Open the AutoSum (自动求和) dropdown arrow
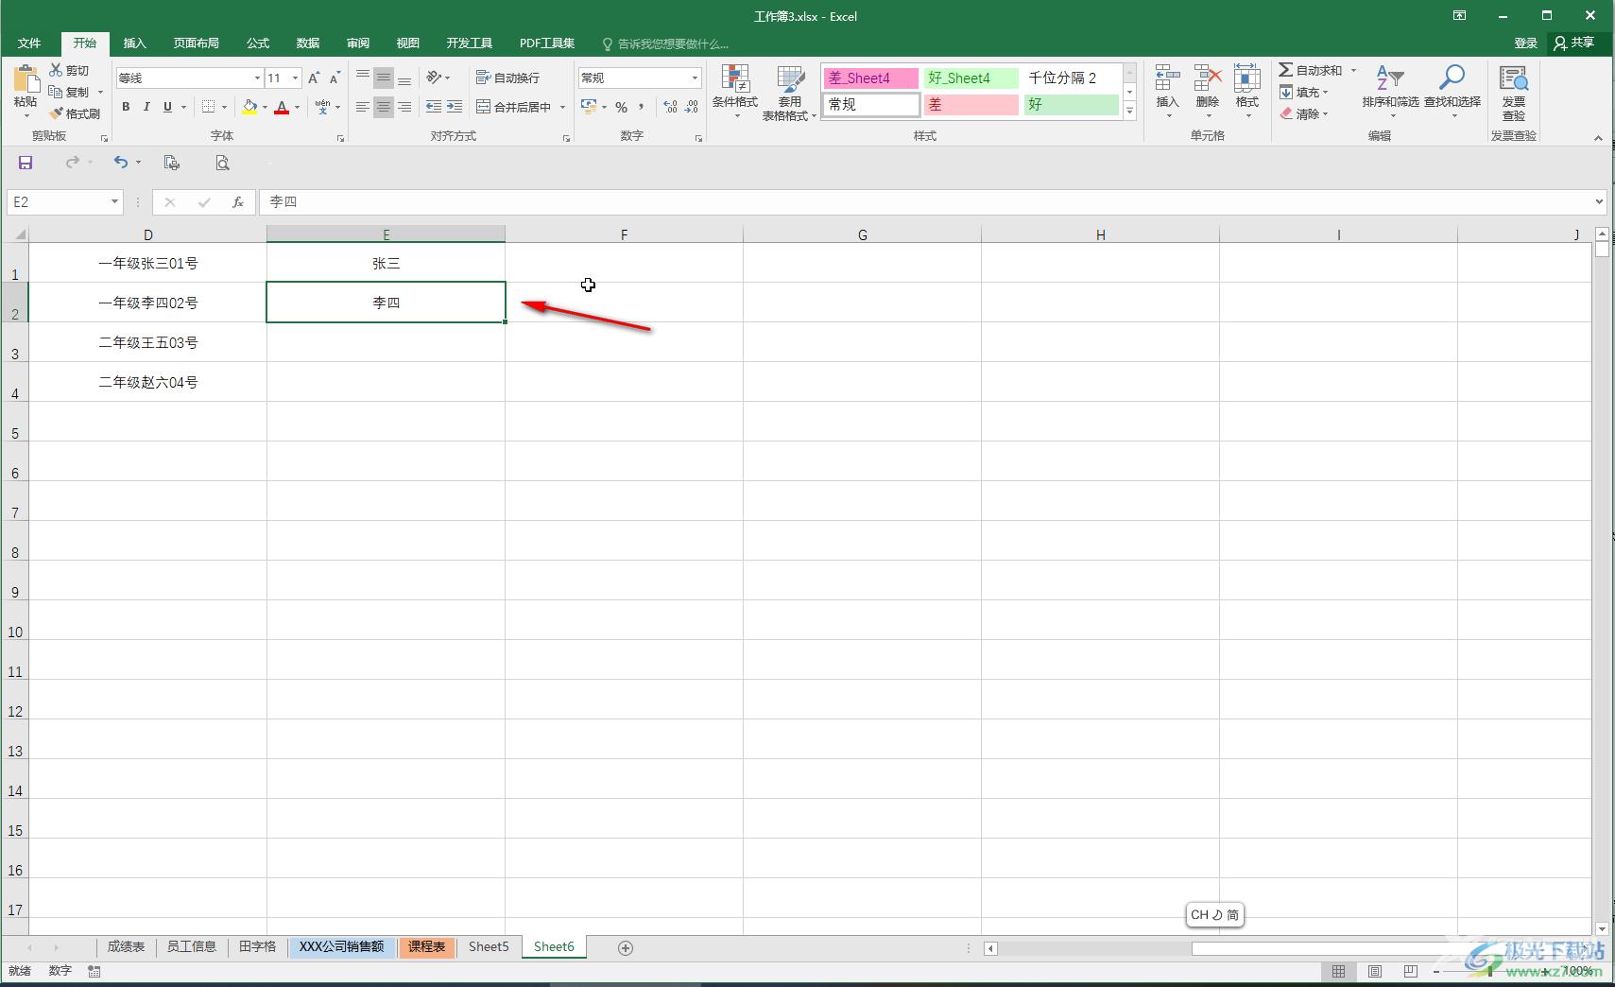 pos(1353,71)
